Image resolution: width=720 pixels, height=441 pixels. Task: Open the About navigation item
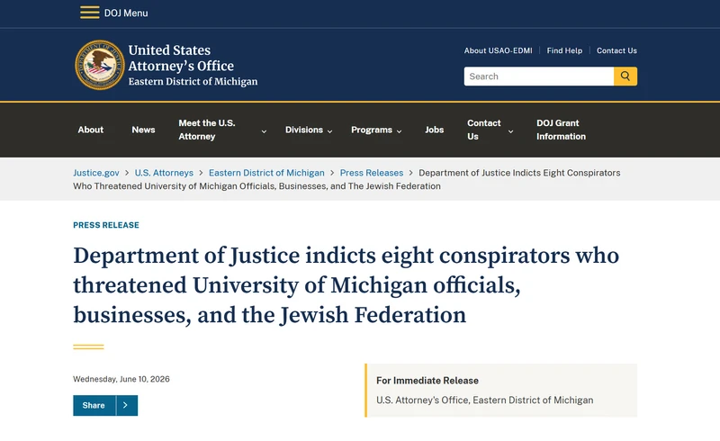(91, 130)
